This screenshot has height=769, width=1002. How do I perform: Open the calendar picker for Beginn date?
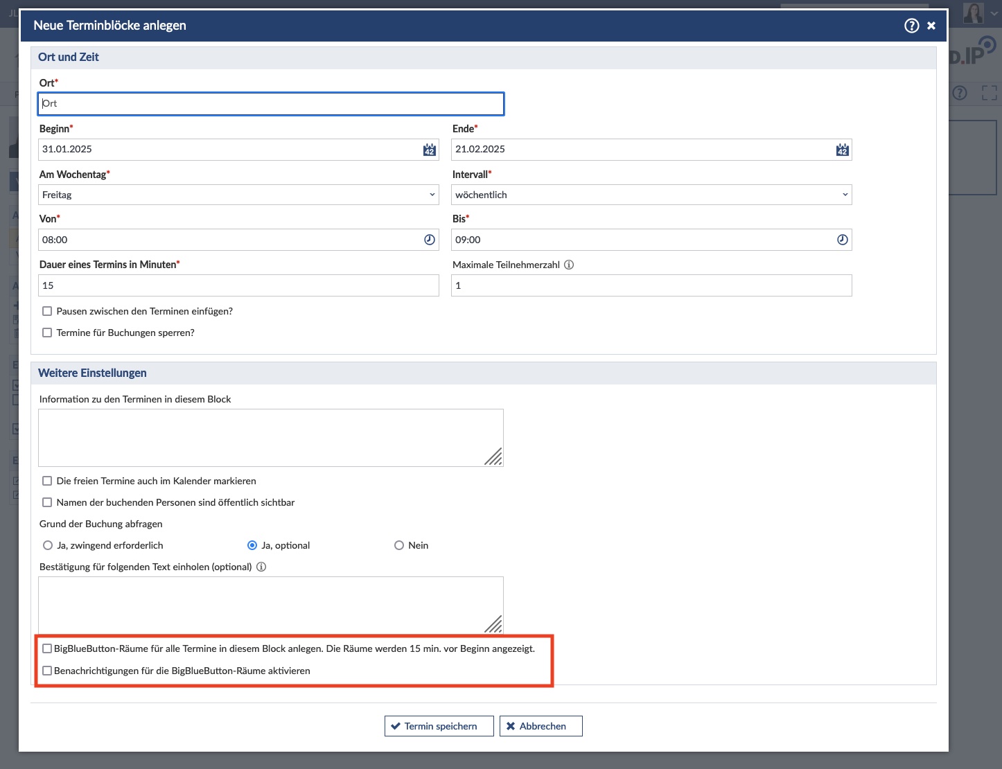430,150
